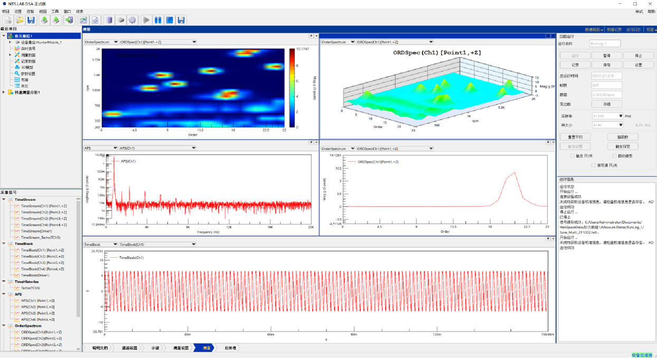Click the blue Pause icon in toolbar
The height and width of the screenshot is (358, 657).
(158, 20)
